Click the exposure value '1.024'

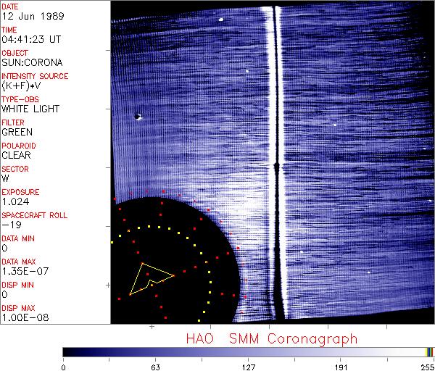(x=15, y=201)
